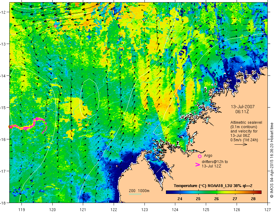Click the '0.5m/s (1kt 24h)' label

pyautogui.click(x=244, y=140)
